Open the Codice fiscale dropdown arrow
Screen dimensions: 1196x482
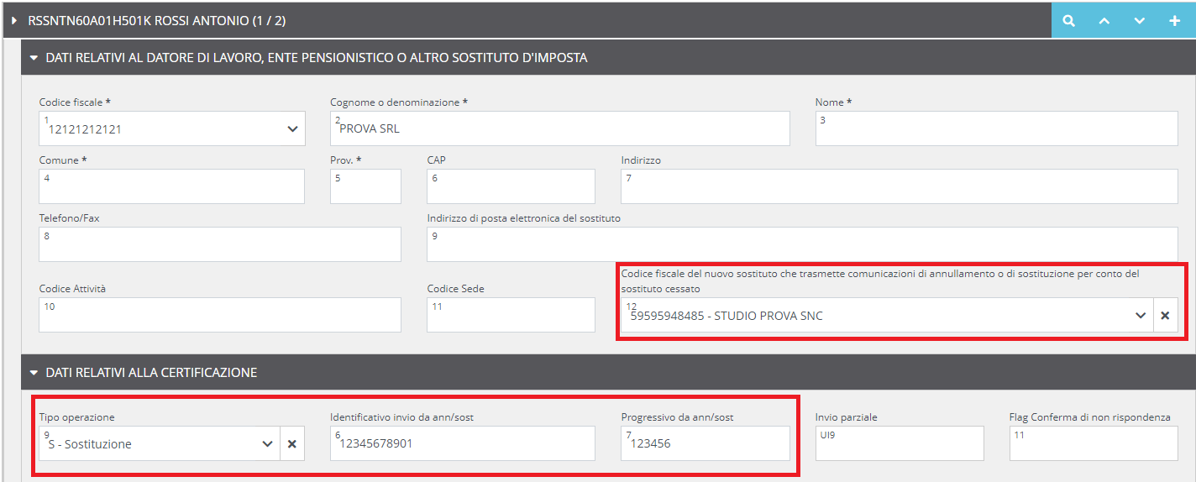292,129
